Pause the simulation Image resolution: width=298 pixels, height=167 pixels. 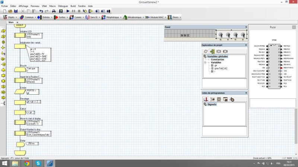pos(73,11)
